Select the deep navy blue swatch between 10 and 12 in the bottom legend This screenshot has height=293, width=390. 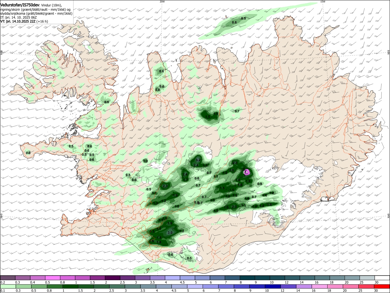[273, 286]
